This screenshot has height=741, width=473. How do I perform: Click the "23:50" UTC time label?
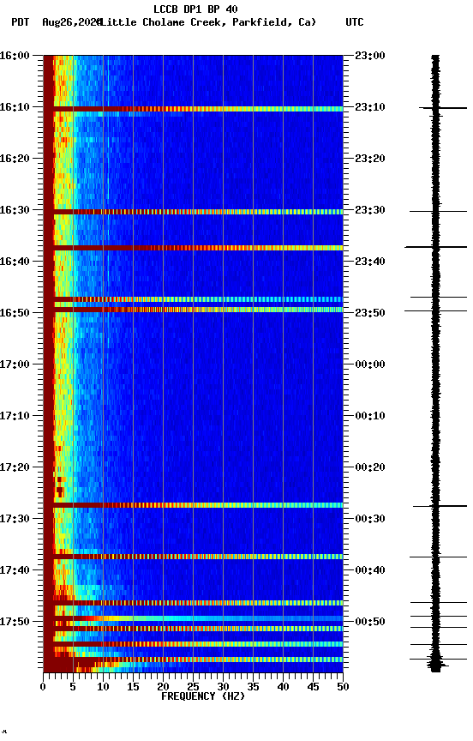tap(370, 313)
